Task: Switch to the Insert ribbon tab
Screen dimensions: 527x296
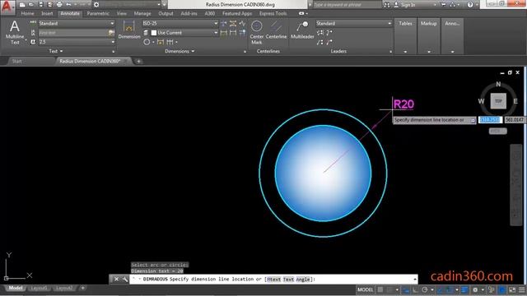Action: coord(47,13)
